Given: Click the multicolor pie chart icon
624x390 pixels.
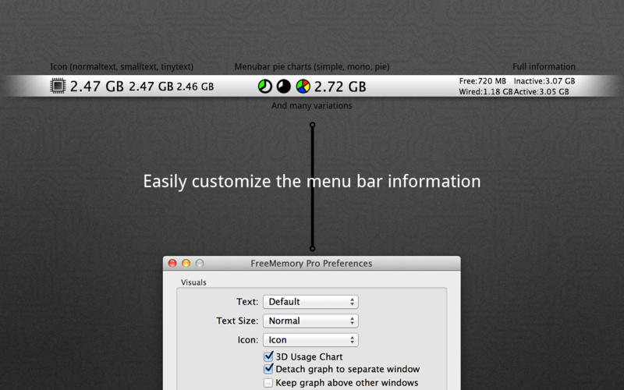Looking at the screenshot, I should pos(303,87).
